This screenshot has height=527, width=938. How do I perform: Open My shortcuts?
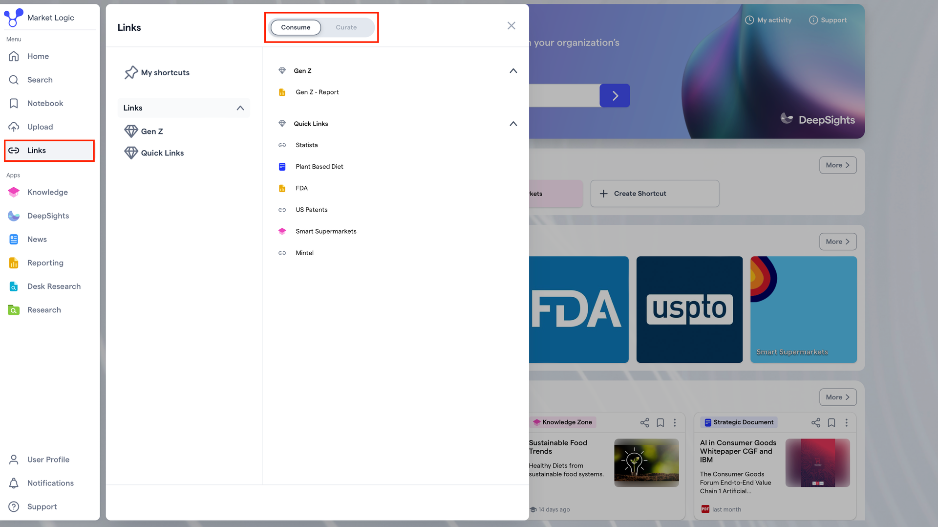[x=157, y=72]
